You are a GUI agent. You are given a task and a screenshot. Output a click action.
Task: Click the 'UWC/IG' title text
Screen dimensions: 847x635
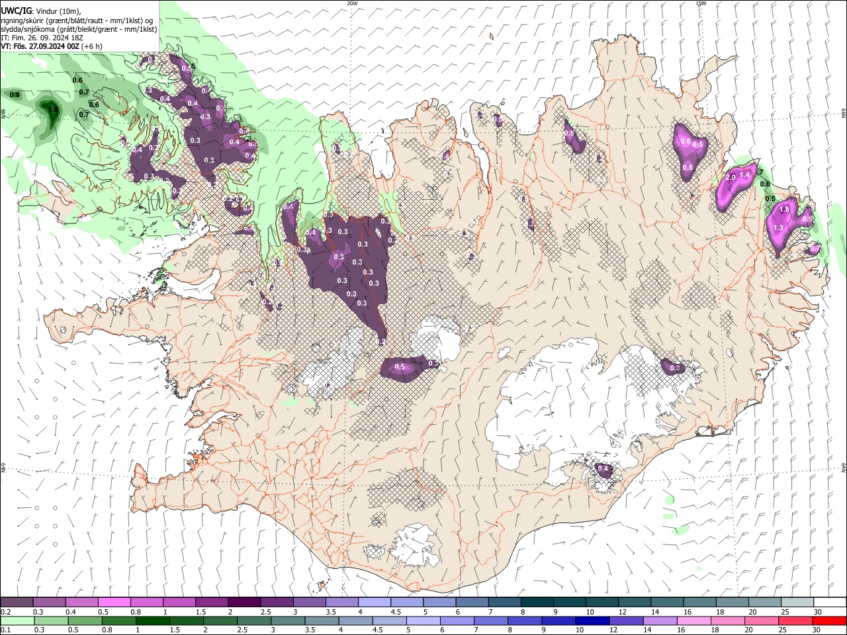pos(16,11)
